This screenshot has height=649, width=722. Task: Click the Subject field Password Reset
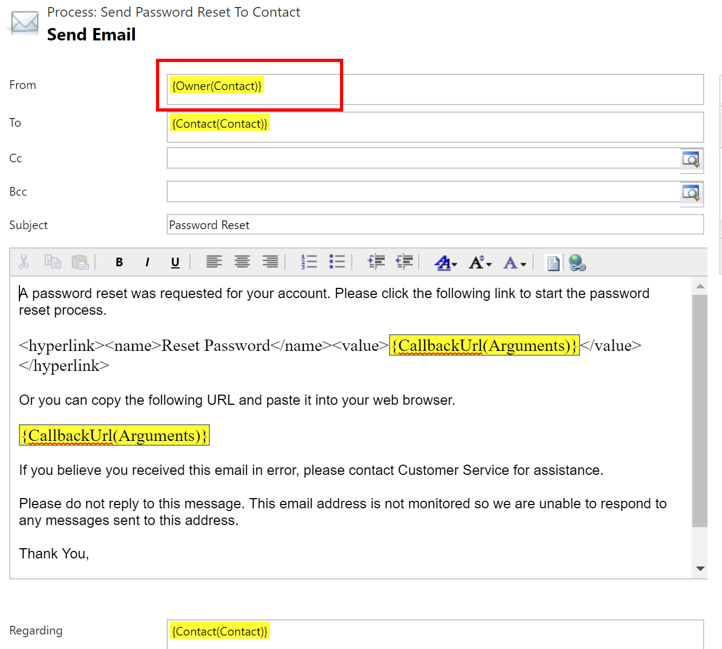pyautogui.click(x=435, y=224)
